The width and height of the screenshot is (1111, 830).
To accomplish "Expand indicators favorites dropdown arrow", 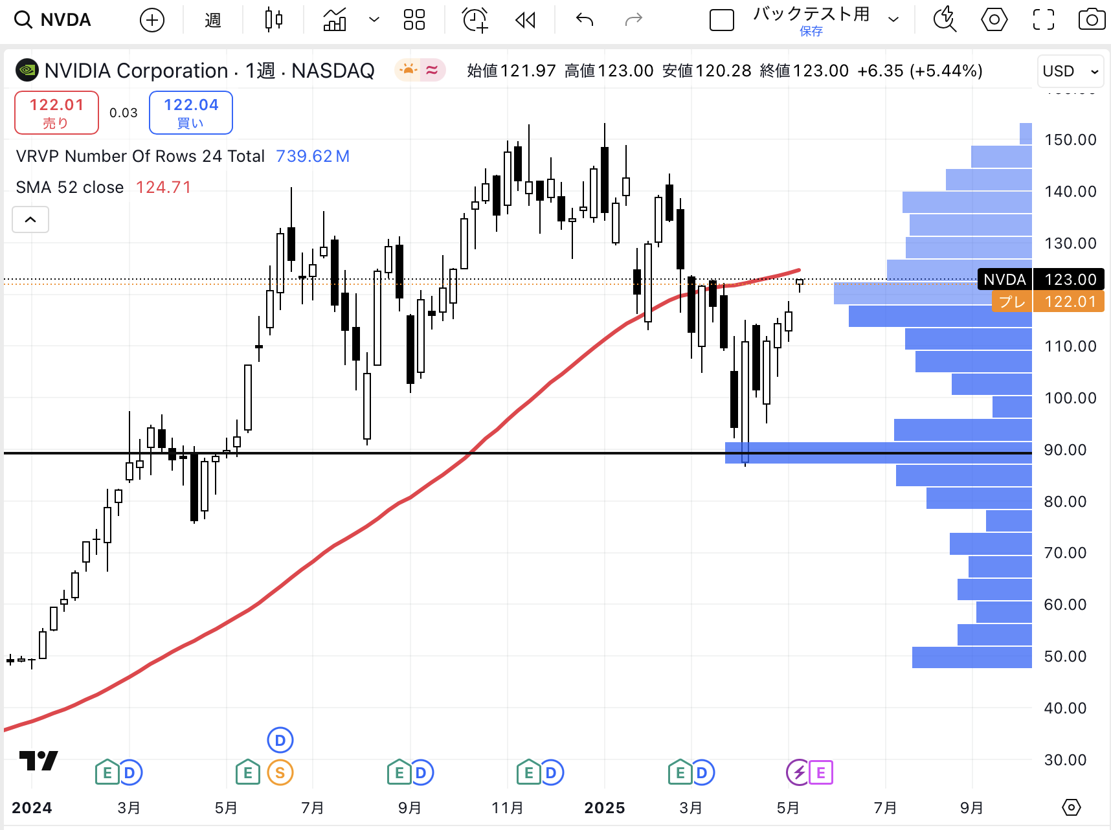I will (374, 20).
